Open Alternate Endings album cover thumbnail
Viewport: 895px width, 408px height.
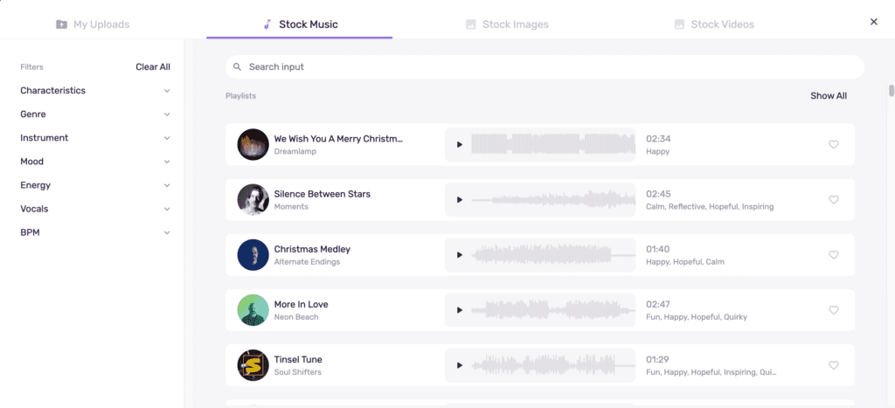coord(253,255)
